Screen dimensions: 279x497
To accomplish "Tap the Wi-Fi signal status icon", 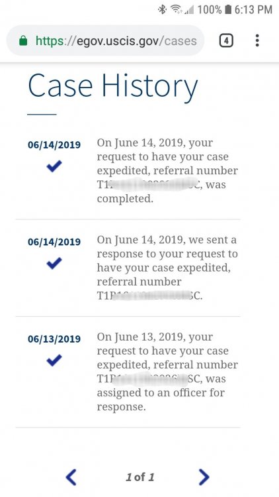I will click(x=177, y=9).
